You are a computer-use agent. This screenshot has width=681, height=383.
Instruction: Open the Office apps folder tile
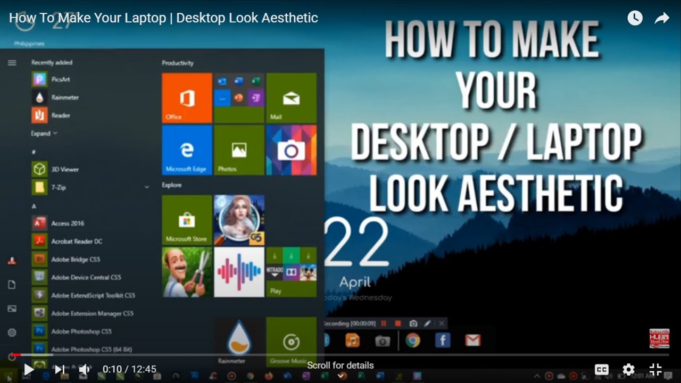239,98
